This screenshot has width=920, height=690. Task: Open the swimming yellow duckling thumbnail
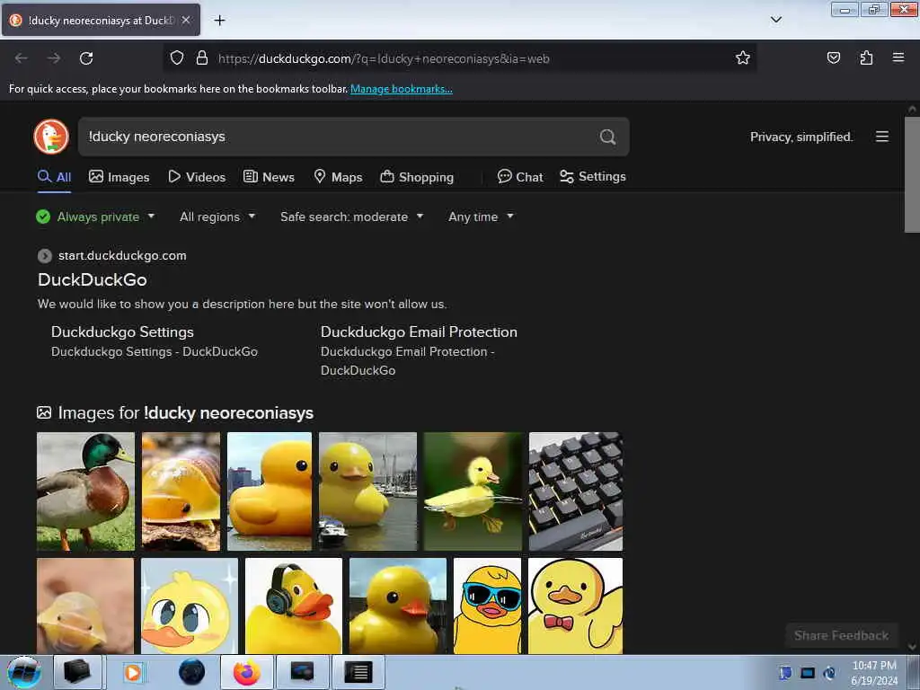pos(473,491)
